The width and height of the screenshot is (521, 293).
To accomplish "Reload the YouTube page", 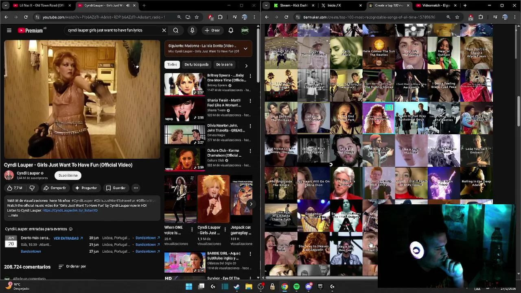I will (26, 17).
